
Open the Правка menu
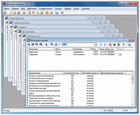coord(15,9)
